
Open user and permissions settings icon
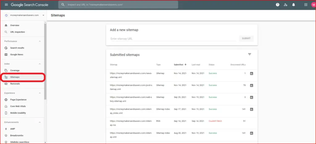tap(285, 5)
